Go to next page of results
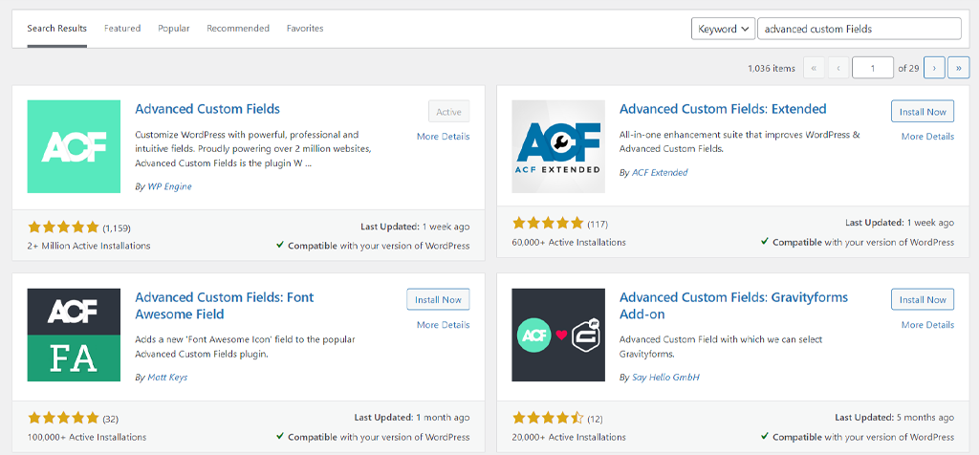The width and height of the screenshot is (979, 455). click(x=934, y=68)
